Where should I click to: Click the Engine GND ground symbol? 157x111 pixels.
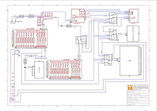pos(16,21)
